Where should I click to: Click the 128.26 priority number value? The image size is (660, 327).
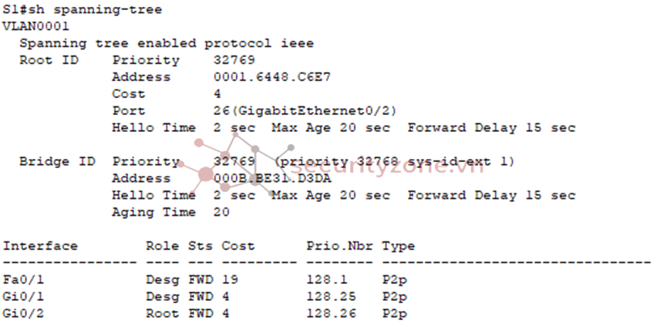[x=331, y=314]
